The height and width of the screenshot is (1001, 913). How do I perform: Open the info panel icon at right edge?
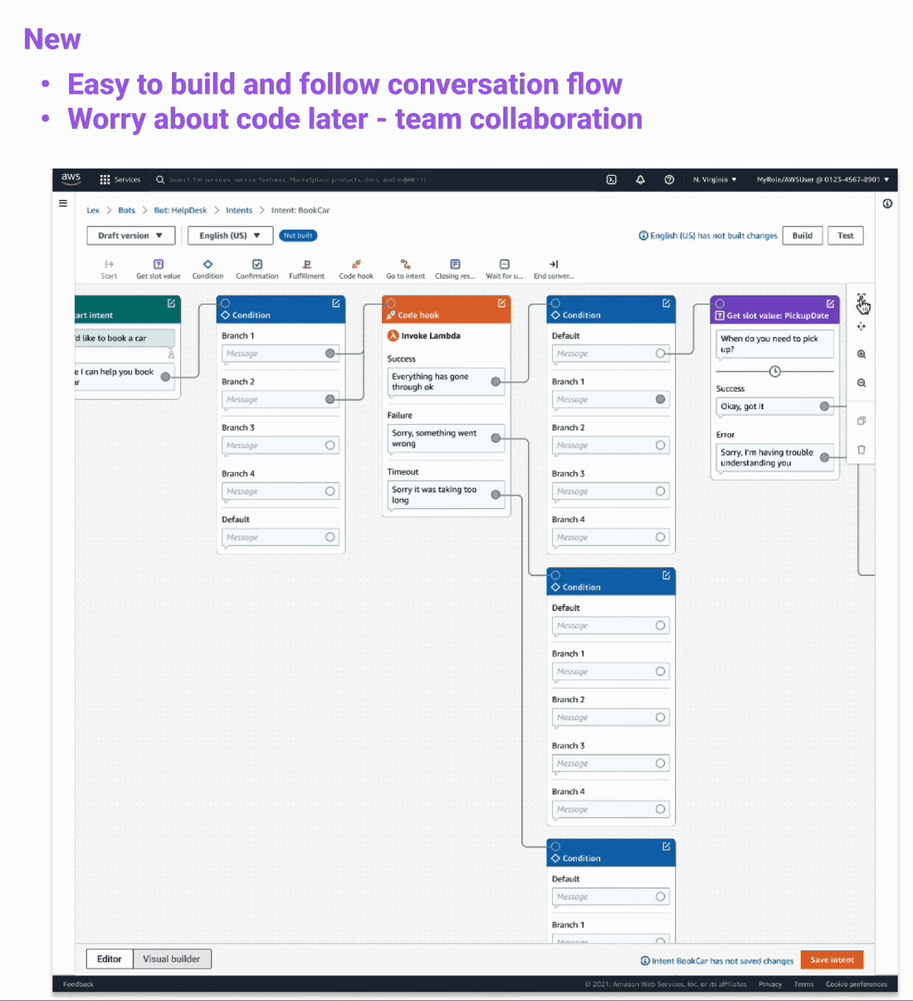click(887, 203)
